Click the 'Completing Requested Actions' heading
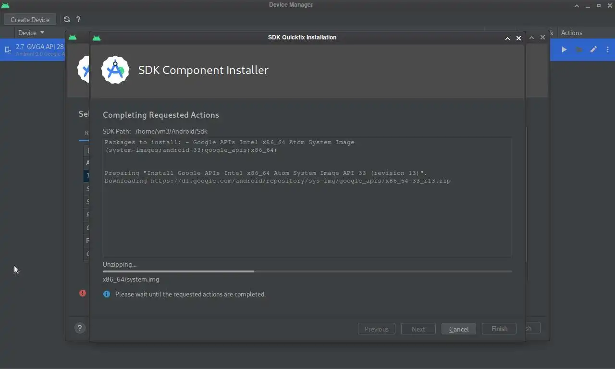The image size is (615, 369). click(x=161, y=115)
